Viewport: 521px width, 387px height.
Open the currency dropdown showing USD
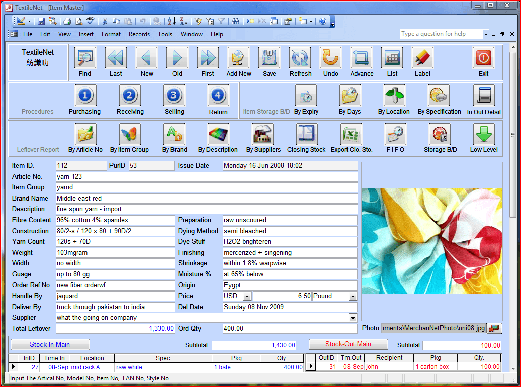point(246,296)
